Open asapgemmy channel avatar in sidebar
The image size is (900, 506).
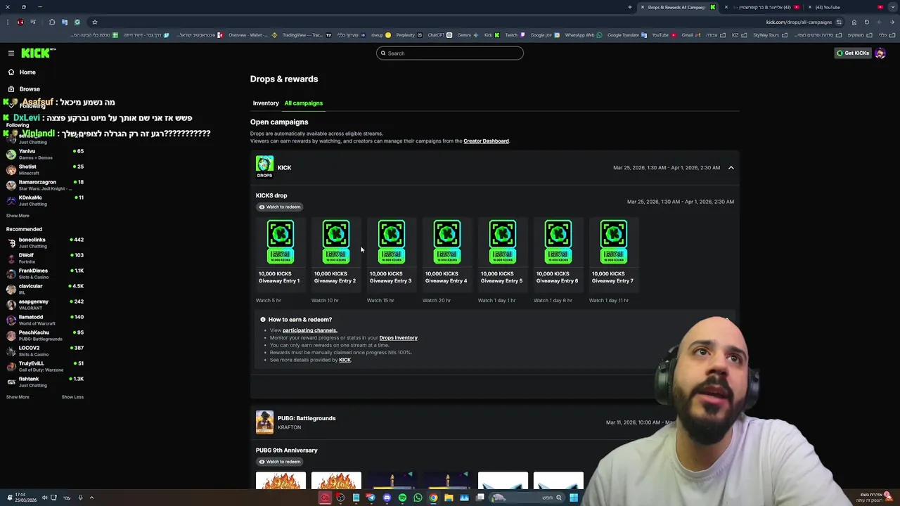click(11, 304)
